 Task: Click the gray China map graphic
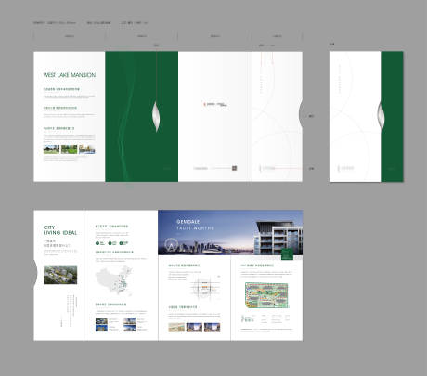tap(114, 281)
